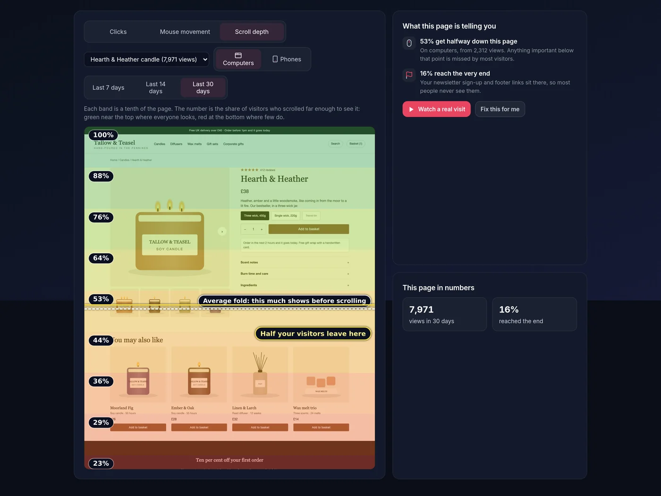Screen dimensions: 661x496
Task: Click the five-star rating above the Hearth & Heather title
Action: click(249, 170)
